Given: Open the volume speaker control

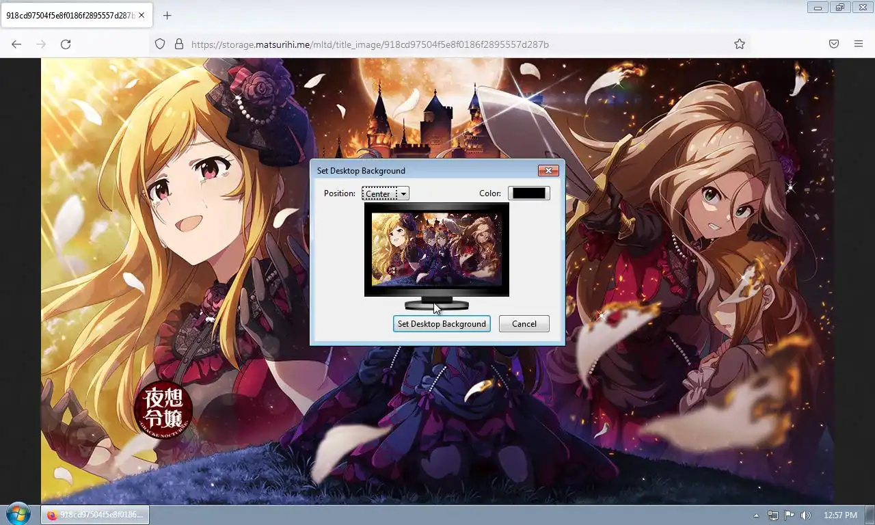Looking at the screenshot, I should point(806,515).
